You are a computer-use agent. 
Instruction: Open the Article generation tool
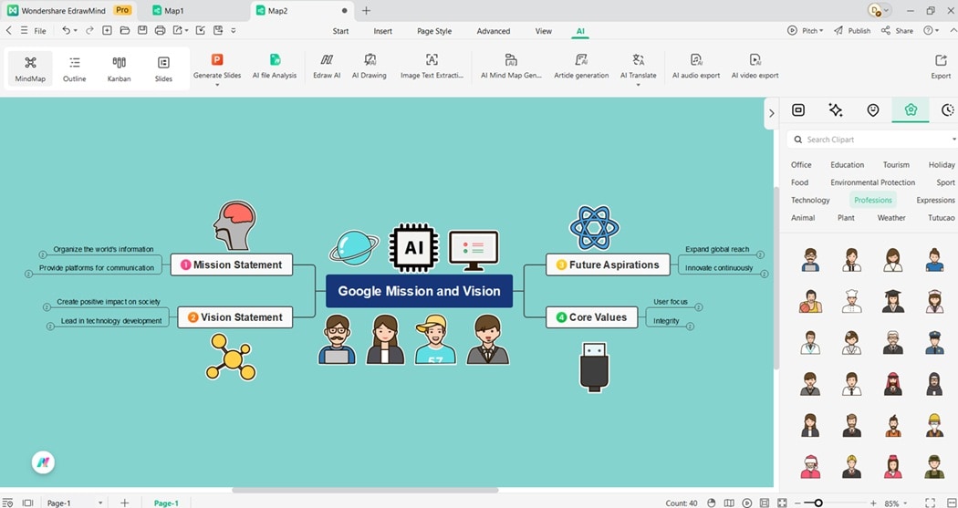coord(581,67)
